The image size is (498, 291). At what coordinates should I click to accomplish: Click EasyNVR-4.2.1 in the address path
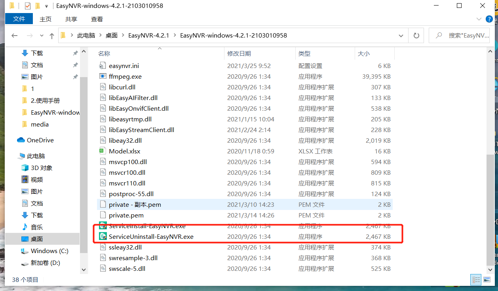pos(148,36)
